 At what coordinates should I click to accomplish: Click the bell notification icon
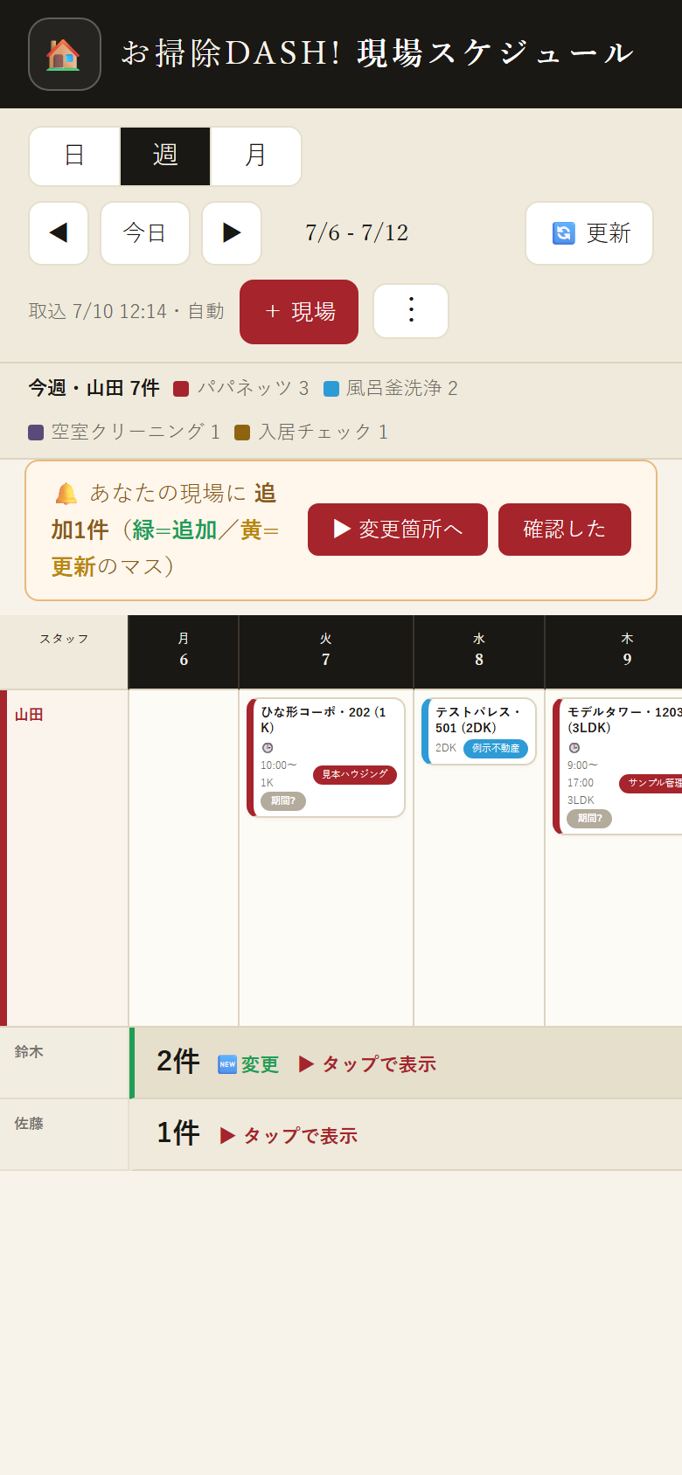[x=66, y=494]
